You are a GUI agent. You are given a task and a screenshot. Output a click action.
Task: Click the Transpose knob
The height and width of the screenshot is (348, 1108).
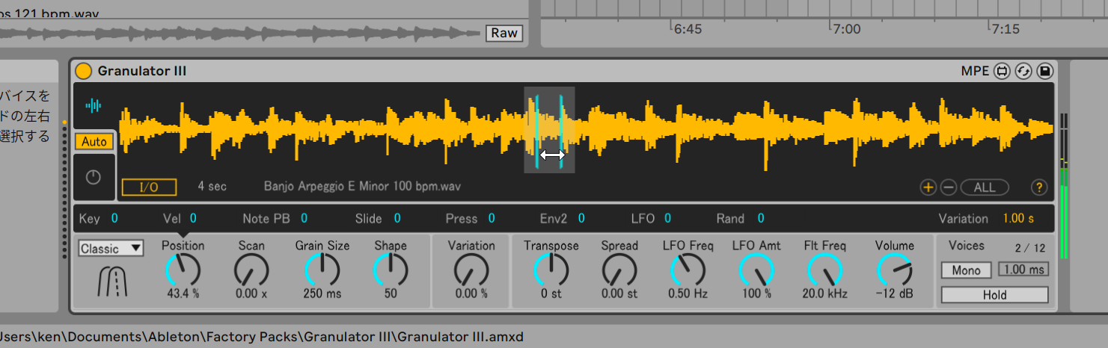point(551,270)
